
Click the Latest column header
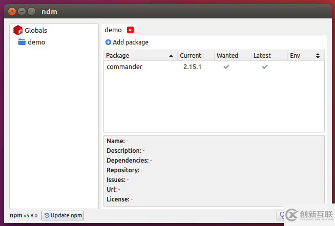pyautogui.click(x=262, y=56)
